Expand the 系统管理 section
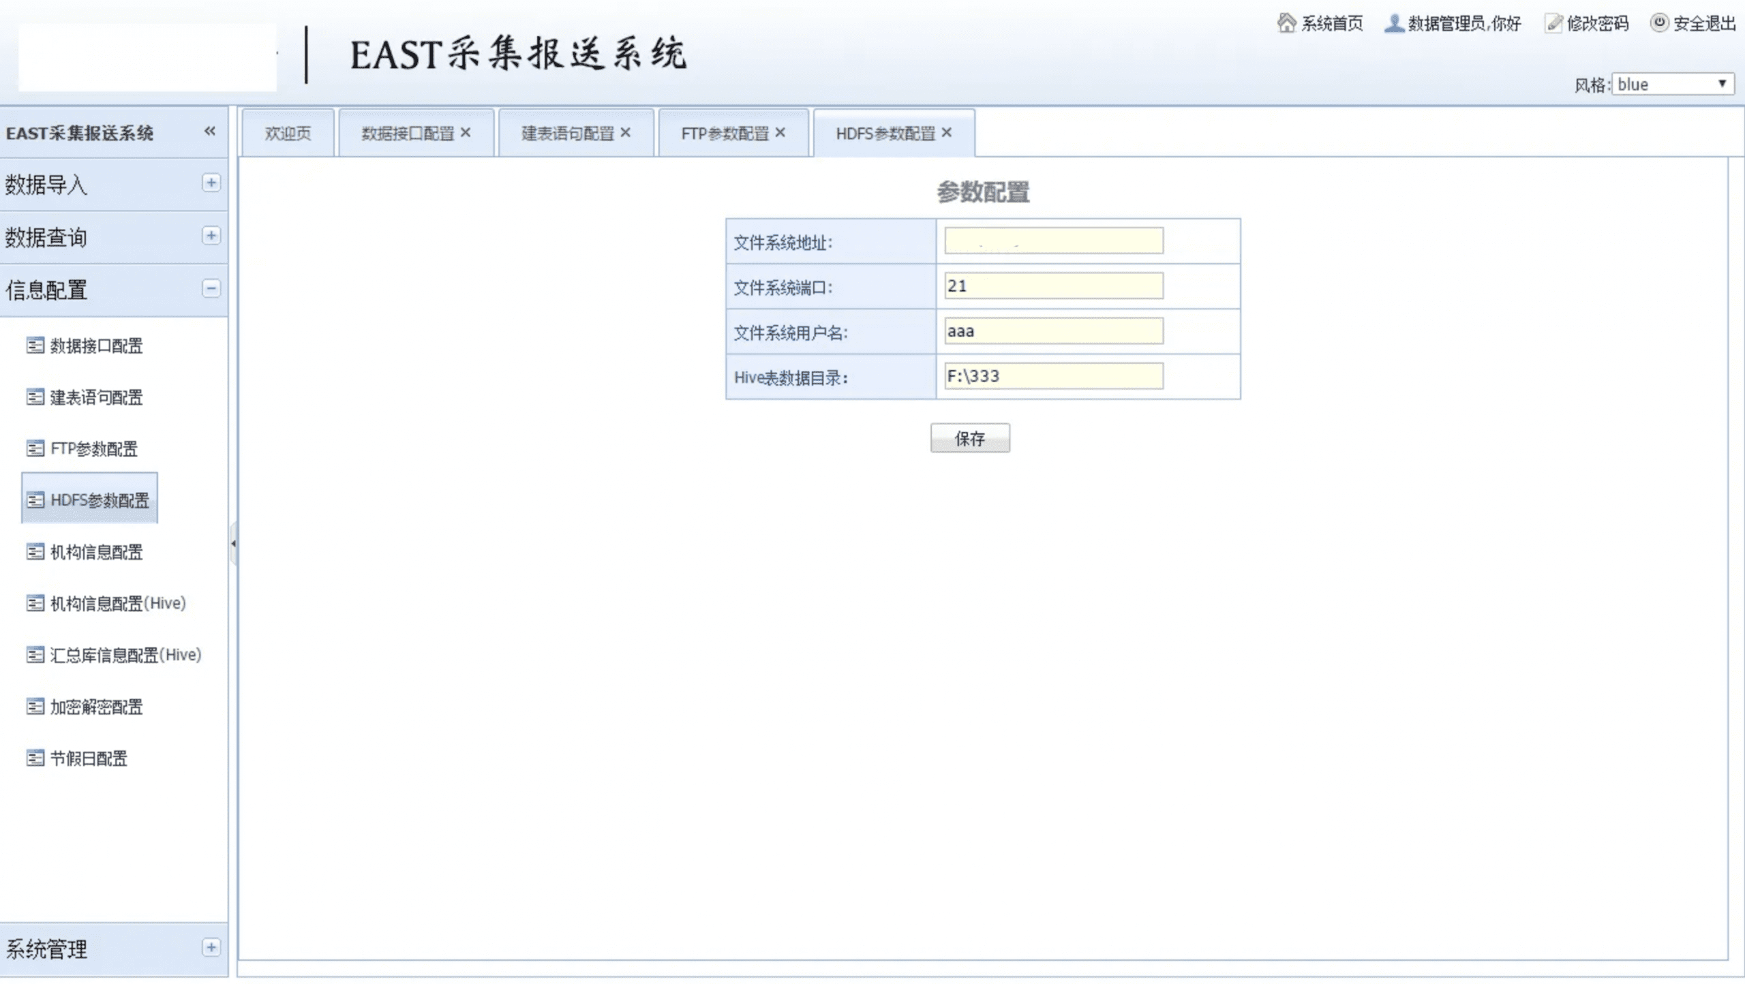Image resolution: width=1745 pixels, height=984 pixels. tap(211, 947)
